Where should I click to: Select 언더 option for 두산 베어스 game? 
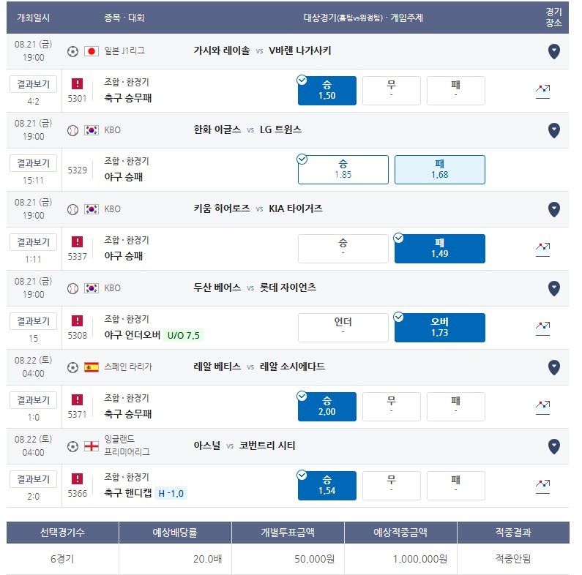pos(343,328)
